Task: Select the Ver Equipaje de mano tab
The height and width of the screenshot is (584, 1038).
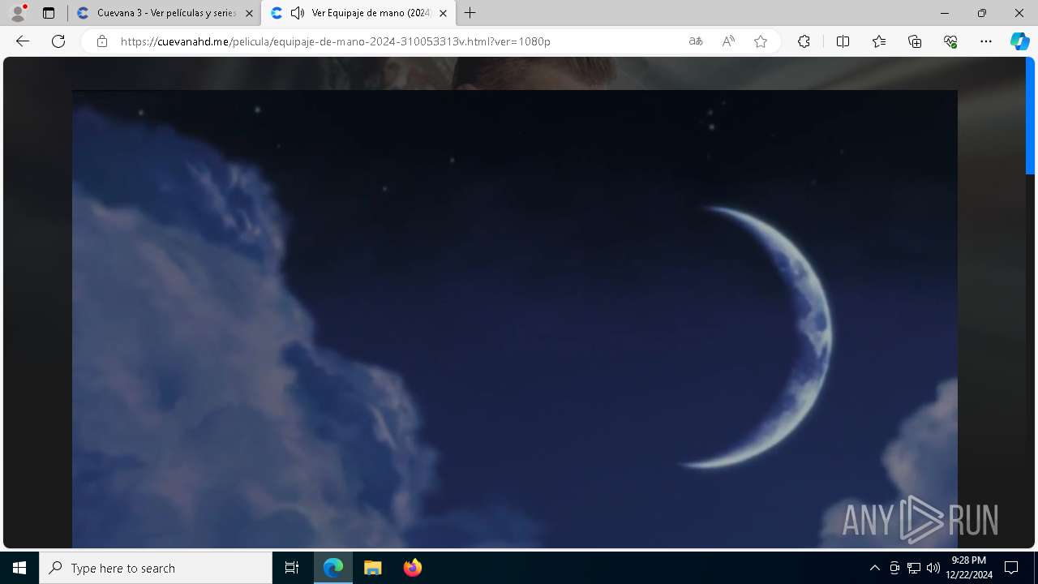Action: click(x=358, y=13)
